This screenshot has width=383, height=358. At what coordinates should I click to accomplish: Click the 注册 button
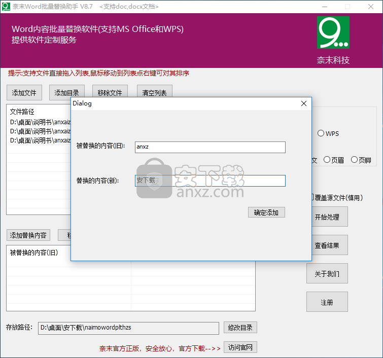pyautogui.click(x=327, y=302)
